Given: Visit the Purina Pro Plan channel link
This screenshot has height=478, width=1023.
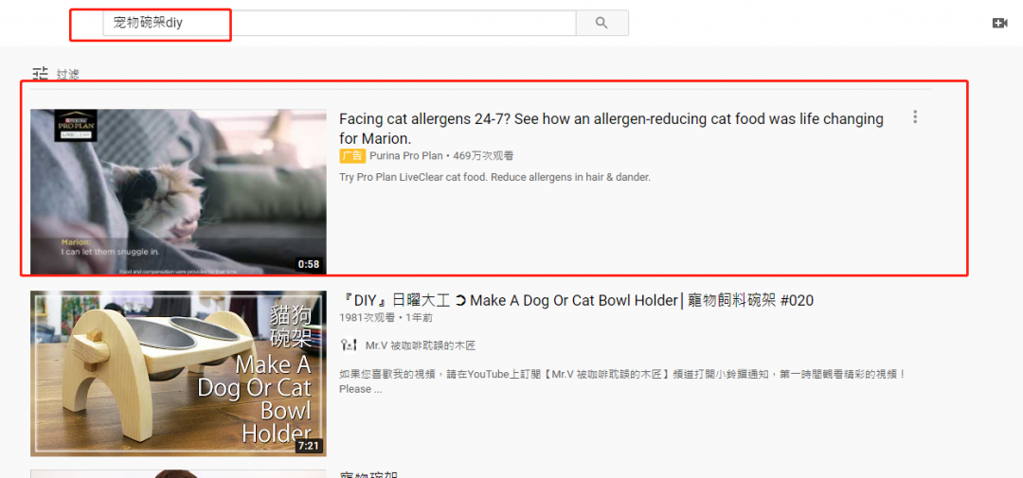Looking at the screenshot, I should (405, 156).
